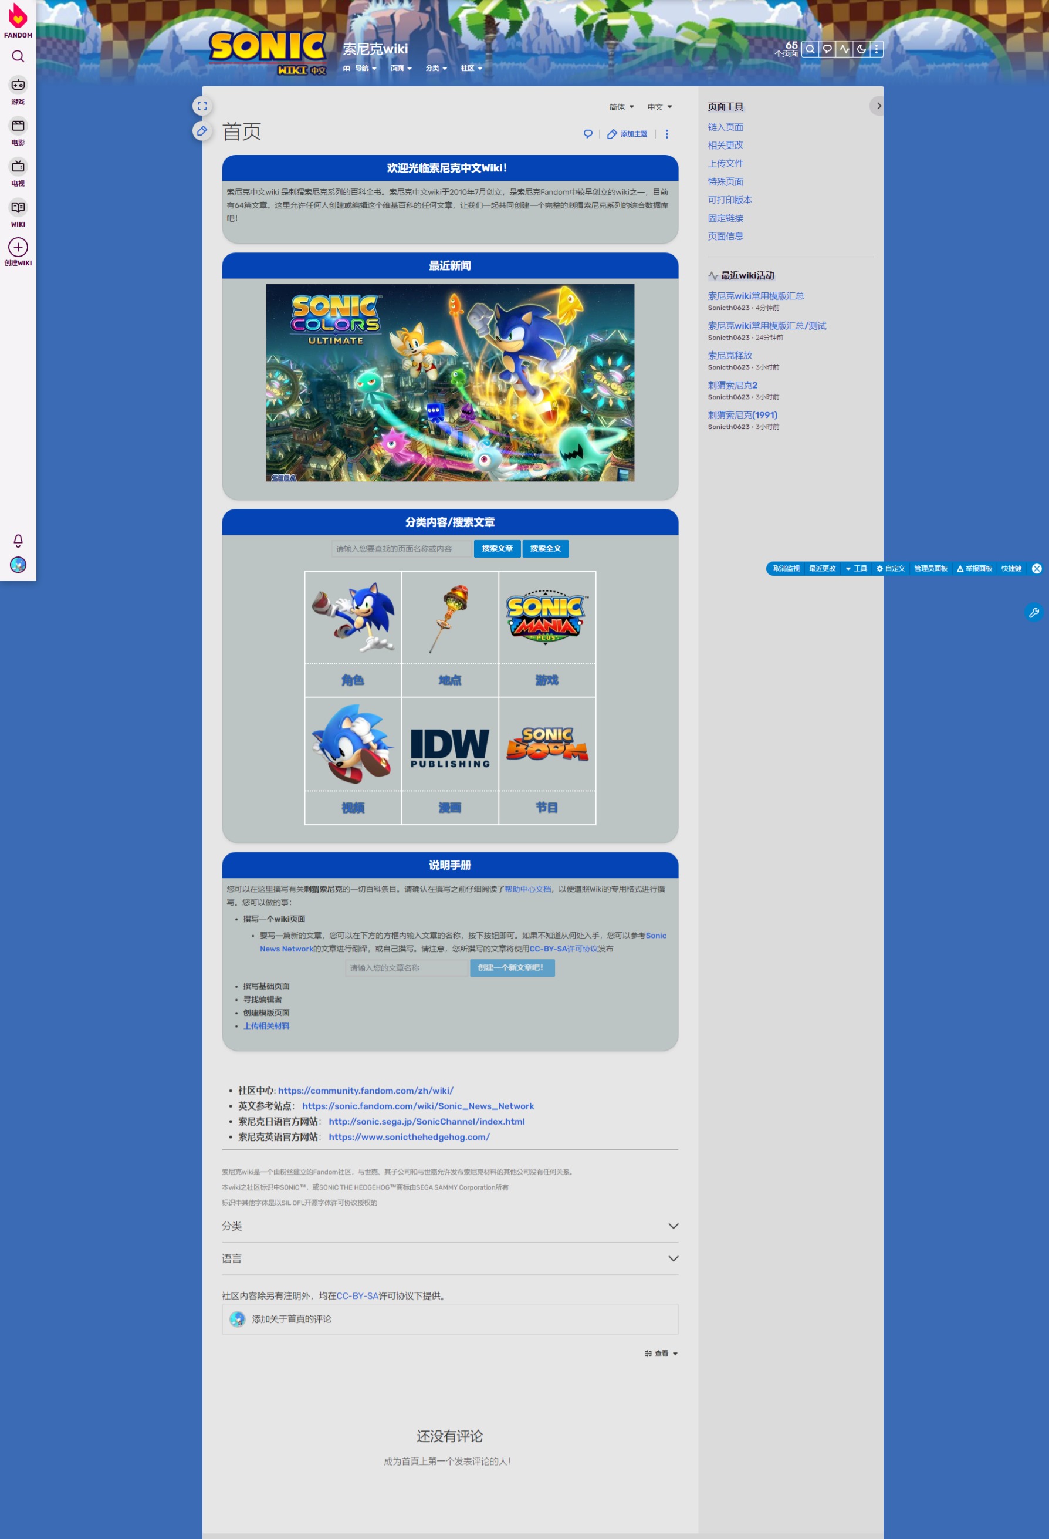Open talk page comment bubble icon
The width and height of the screenshot is (1049, 1539).
coord(588,134)
